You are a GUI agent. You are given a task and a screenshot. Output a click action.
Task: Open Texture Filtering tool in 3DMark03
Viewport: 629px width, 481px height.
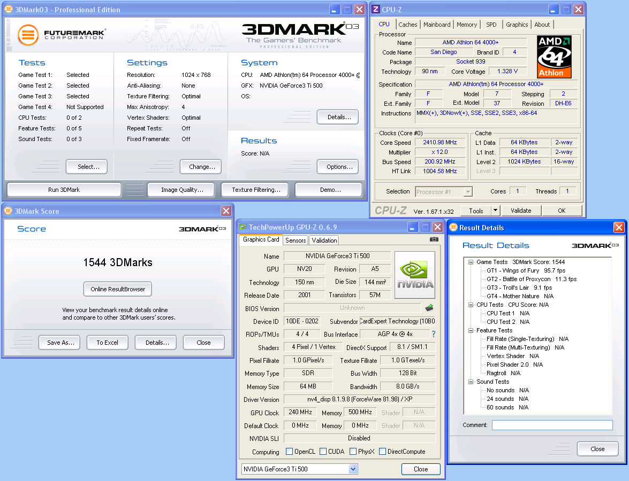pyautogui.click(x=256, y=190)
